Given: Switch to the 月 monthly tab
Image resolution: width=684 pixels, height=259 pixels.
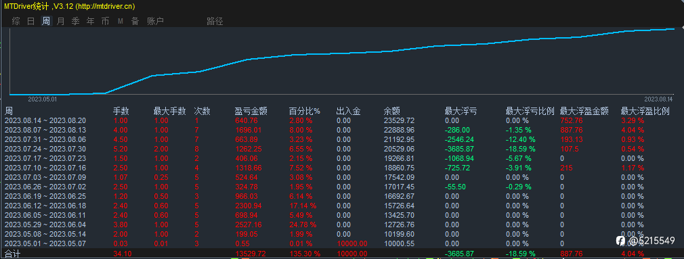Looking at the screenshot, I should (x=61, y=21).
